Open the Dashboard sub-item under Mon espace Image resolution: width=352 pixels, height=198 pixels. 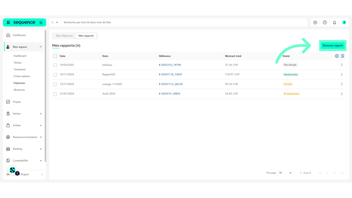coord(20,56)
